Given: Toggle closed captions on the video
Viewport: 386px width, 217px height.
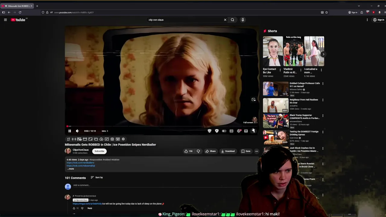Looking at the screenshot, I should (x=231, y=131).
